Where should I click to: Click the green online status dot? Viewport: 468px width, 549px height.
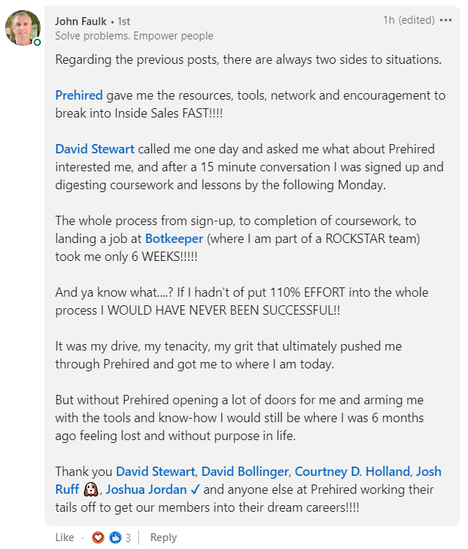click(x=37, y=42)
